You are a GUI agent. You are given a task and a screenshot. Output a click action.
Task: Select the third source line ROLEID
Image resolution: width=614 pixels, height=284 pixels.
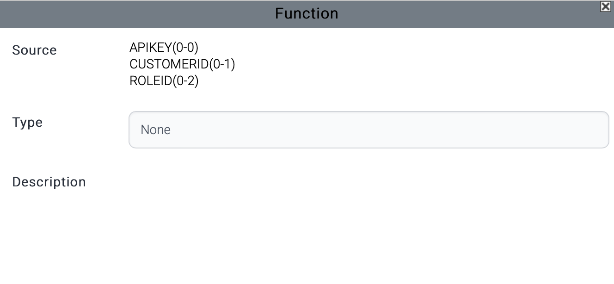pos(164,81)
